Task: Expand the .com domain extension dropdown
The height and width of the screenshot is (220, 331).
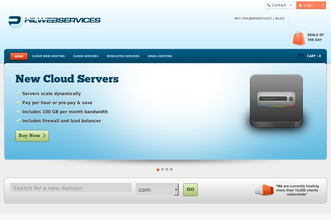Action: [157, 190]
